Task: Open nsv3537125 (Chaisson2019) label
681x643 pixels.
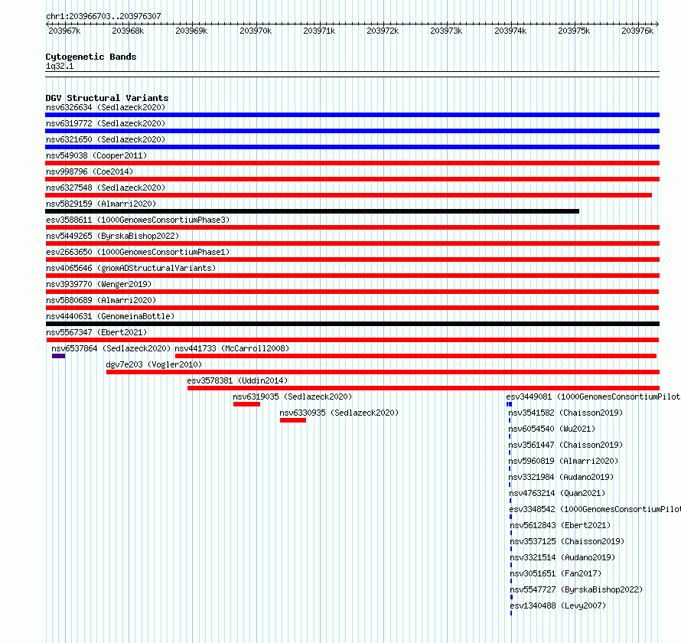Action: tap(567, 541)
